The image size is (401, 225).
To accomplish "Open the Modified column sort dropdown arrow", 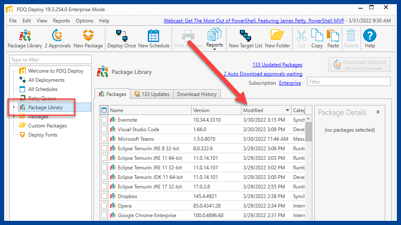I will pos(287,110).
